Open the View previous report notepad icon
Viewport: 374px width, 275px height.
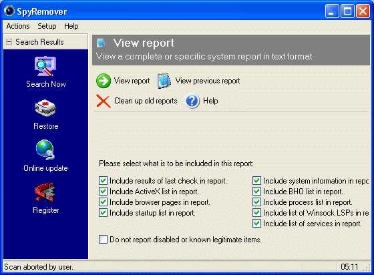pyautogui.click(x=164, y=81)
